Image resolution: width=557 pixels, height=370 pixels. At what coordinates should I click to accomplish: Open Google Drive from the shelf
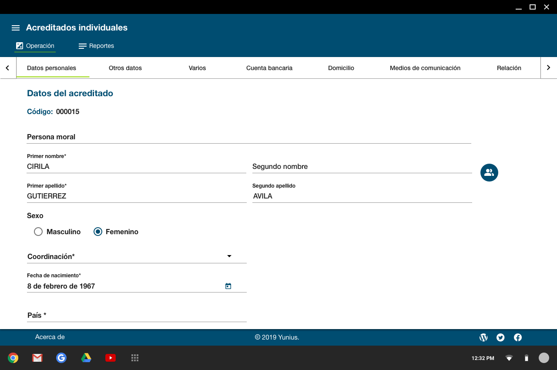coord(86,358)
